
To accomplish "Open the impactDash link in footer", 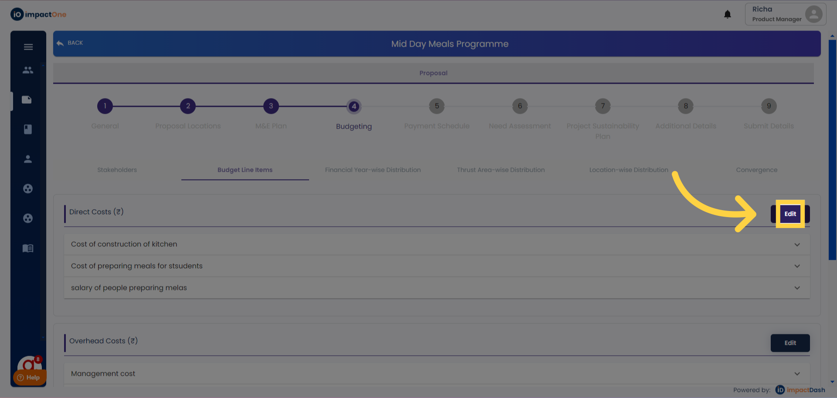I will pyautogui.click(x=800, y=390).
